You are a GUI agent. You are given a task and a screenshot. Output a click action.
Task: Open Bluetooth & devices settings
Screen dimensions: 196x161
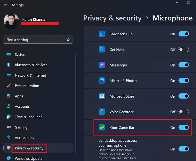31,65
